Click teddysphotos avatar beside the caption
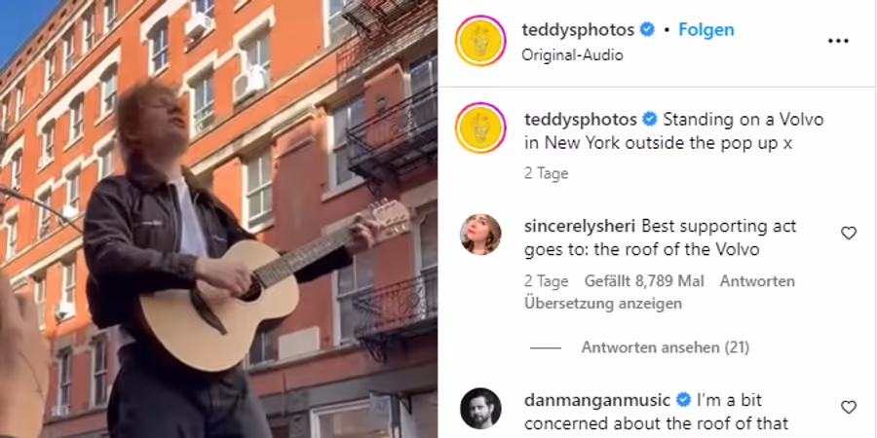877x438 pixels. [x=480, y=128]
